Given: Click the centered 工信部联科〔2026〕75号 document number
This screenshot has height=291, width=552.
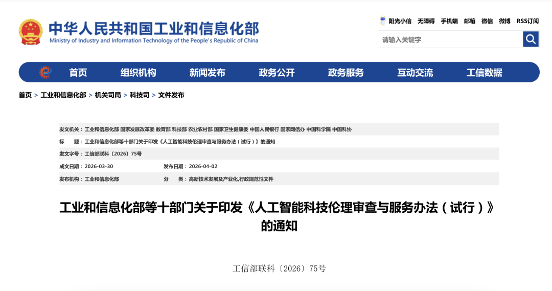Looking at the screenshot, I should 279,268.
